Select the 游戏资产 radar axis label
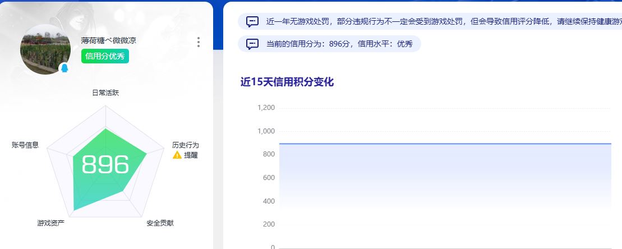This screenshot has height=249, width=622. pyautogui.click(x=51, y=223)
